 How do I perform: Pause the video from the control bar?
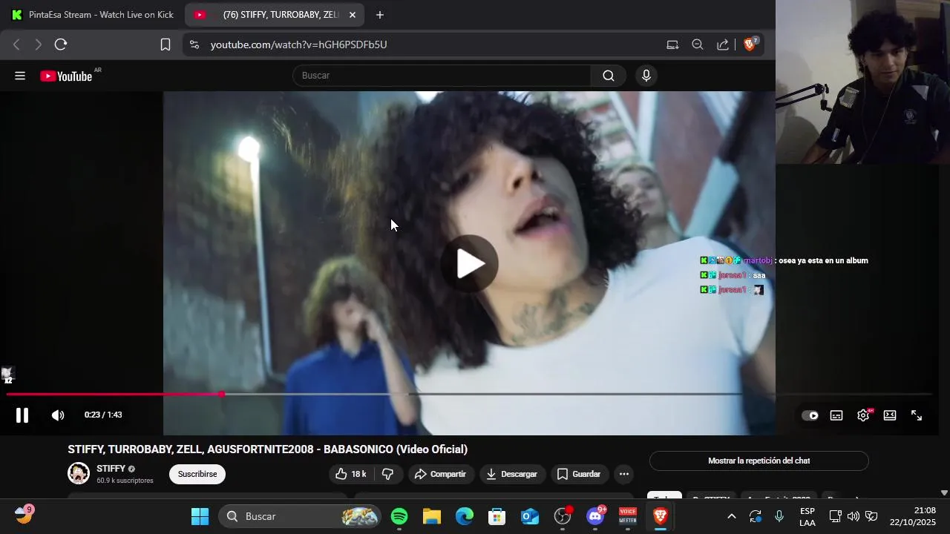click(x=22, y=415)
